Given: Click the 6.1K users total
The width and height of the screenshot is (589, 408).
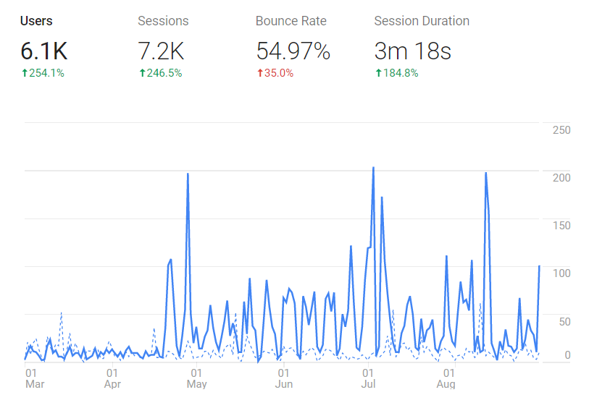Looking at the screenshot, I should (43, 51).
